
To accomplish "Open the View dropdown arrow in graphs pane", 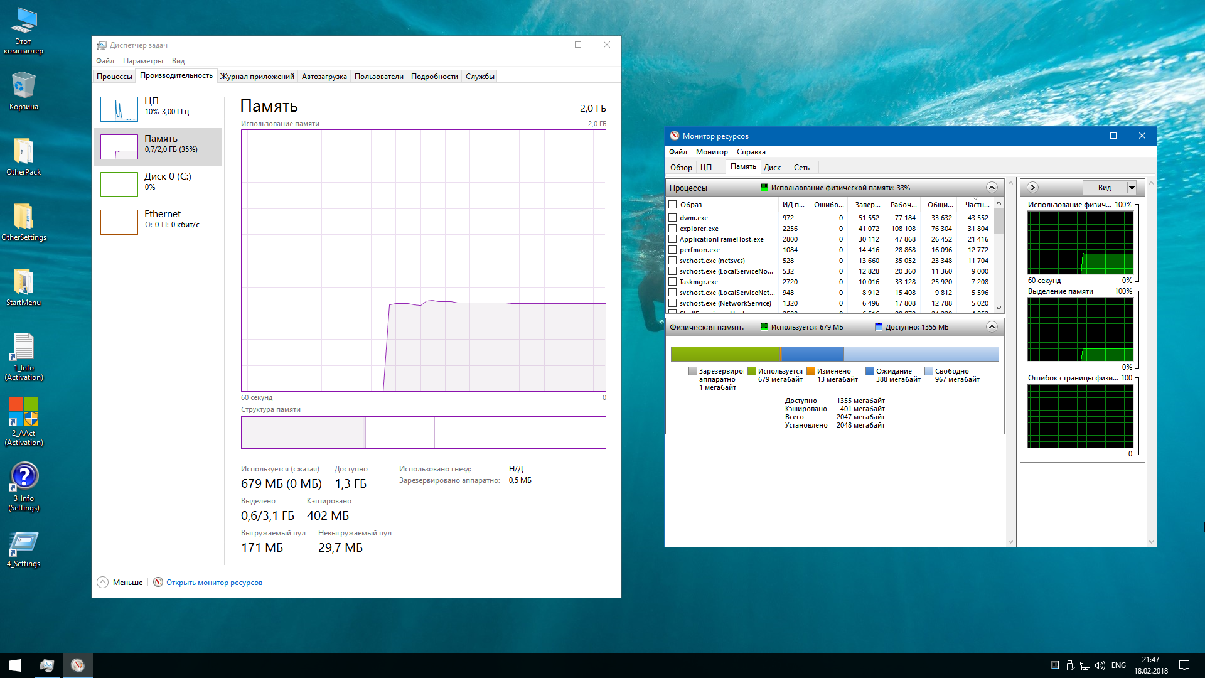I will point(1132,188).
